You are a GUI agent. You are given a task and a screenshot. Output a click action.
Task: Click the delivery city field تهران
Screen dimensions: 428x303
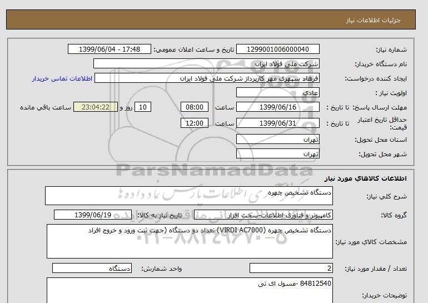[x=277, y=153]
